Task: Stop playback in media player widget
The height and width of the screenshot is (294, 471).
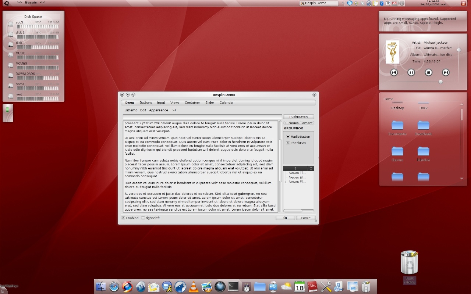Action: click(x=428, y=72)
